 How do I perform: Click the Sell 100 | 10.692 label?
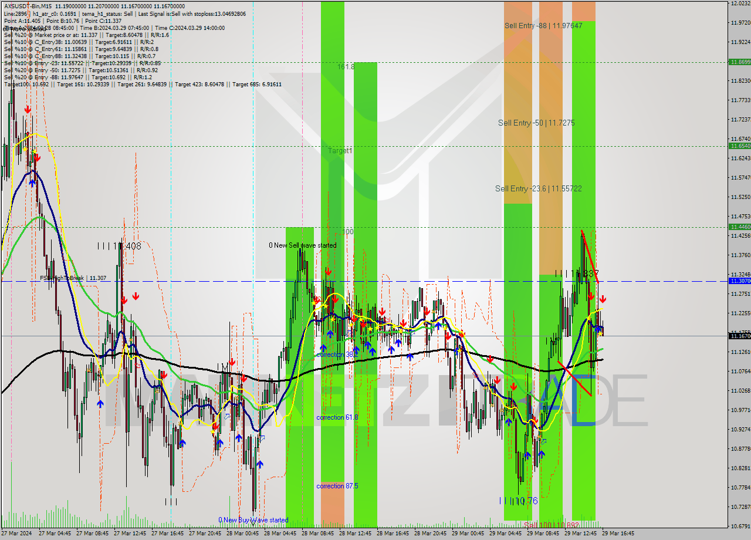click(x=552, y=525)
